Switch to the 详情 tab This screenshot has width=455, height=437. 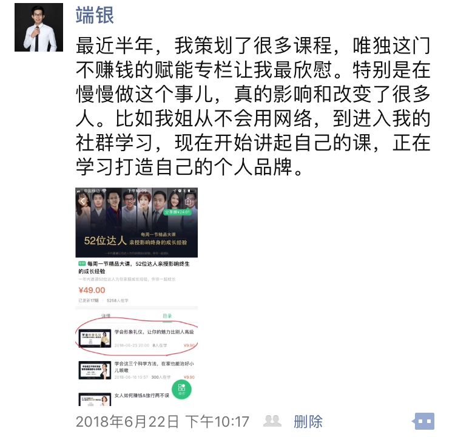pyautogui.click(x=106, y=316)
